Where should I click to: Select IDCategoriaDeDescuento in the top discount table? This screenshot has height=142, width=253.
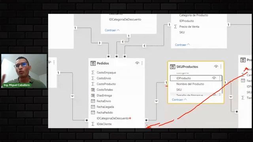[125, 19]
